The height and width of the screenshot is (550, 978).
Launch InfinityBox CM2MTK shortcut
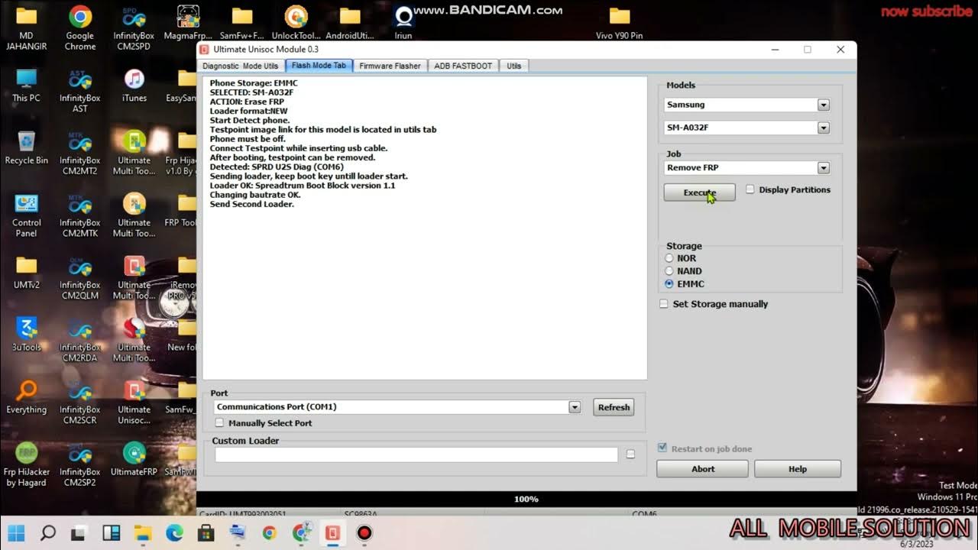(x=80, y=216)
